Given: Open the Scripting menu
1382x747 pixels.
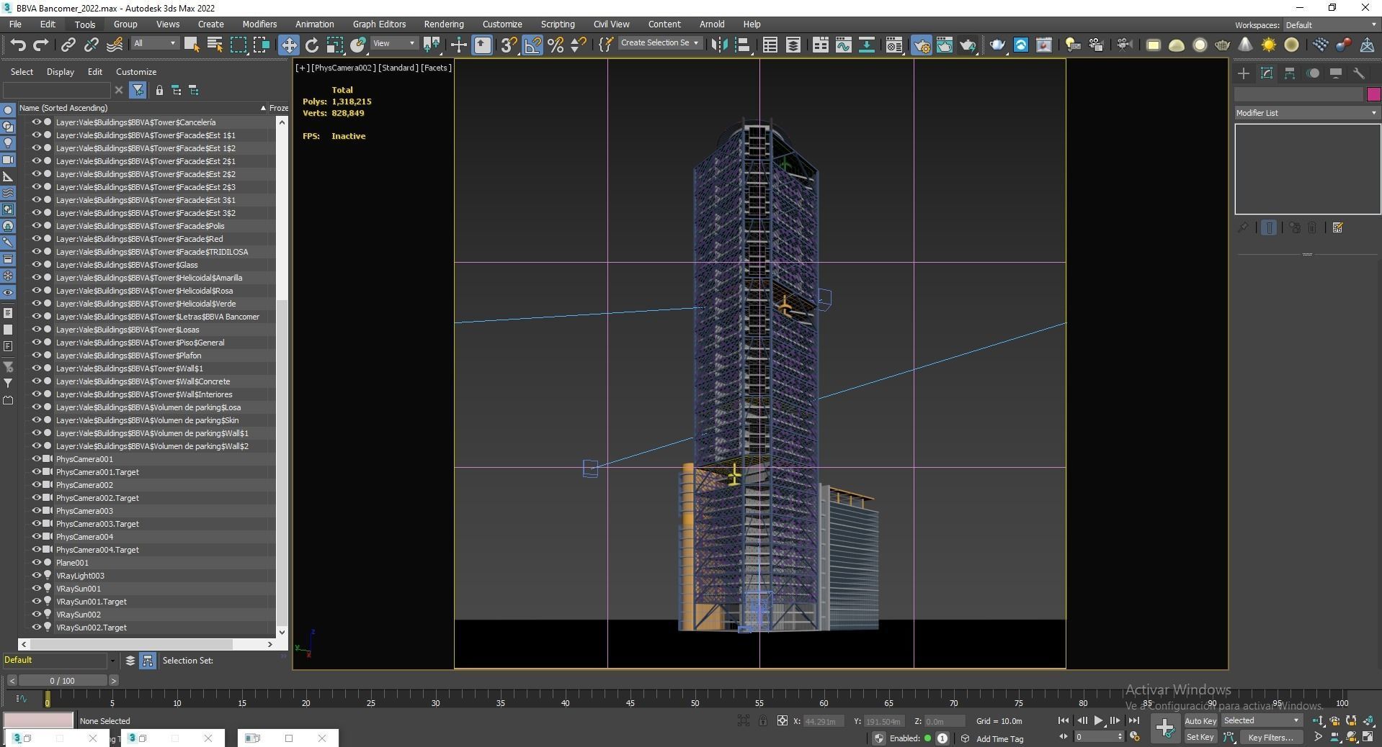Looking at the screenshot, I should (x=558, y=24).
